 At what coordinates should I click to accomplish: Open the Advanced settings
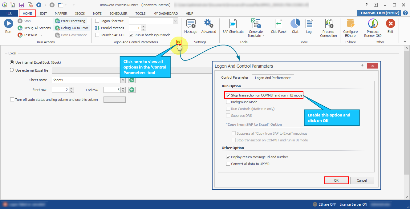209,25
